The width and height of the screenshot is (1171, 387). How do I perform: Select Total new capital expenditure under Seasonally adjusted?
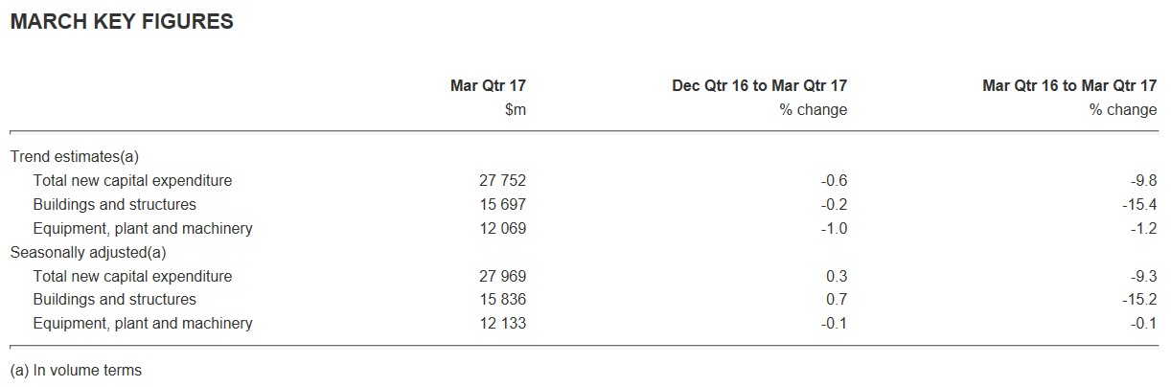click(x=132, y=276)
